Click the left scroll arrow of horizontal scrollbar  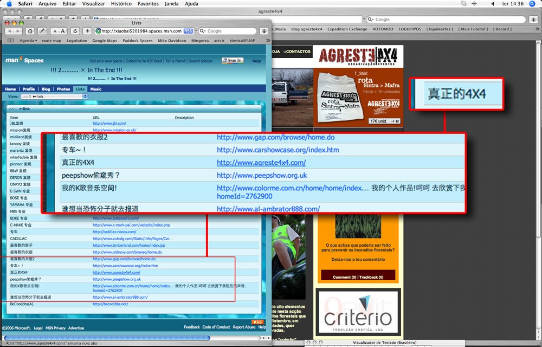tap(263, 338)
